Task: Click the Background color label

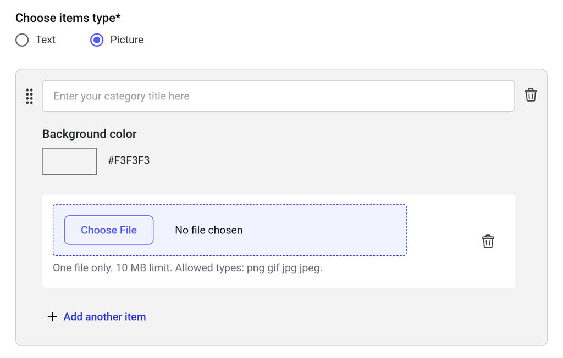Action: pyautogui.click(x=89, y=134)
